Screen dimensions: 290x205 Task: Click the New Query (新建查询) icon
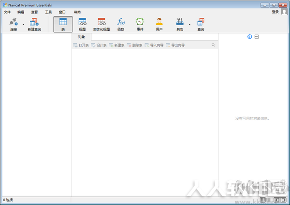click(x=34, y=22)
